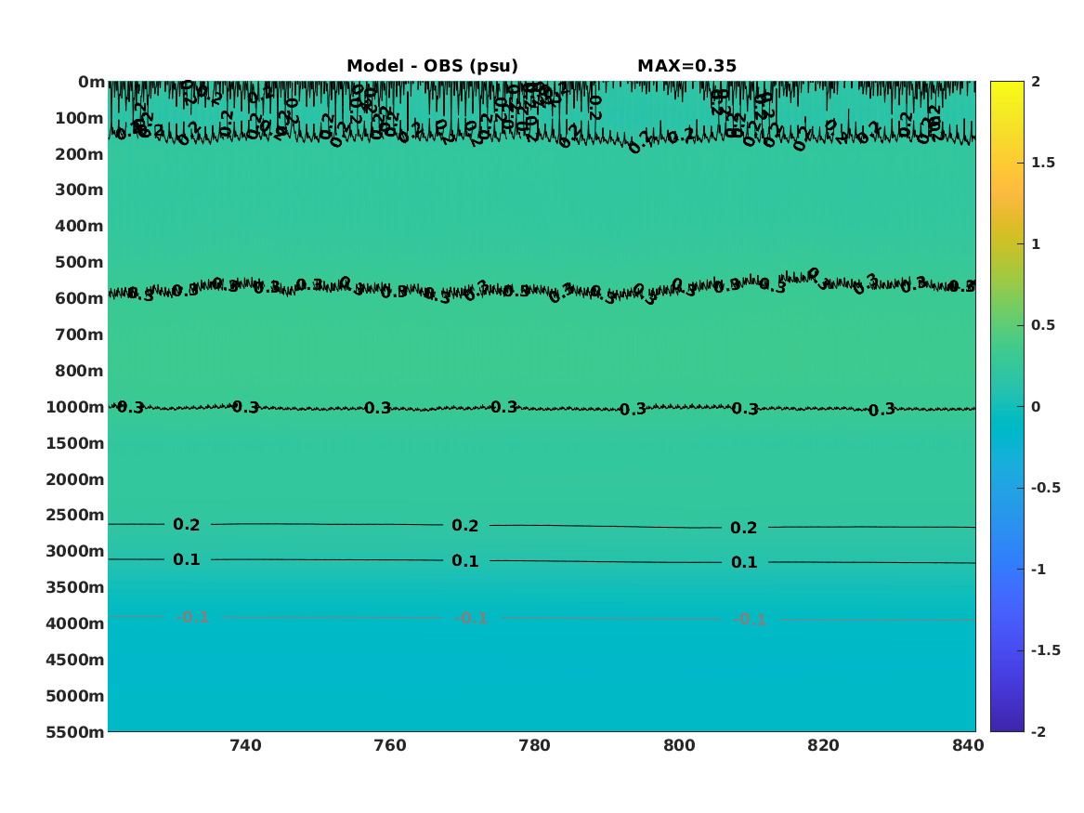Click the '200m' depth tick label
This screenshot has width=1084, height=813.
tap(80, 154)
